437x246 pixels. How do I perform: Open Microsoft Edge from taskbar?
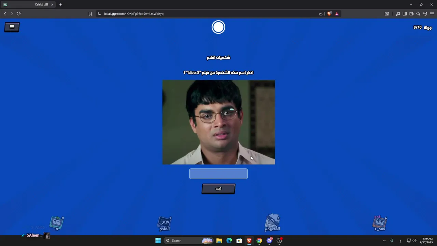click(229, 241)
